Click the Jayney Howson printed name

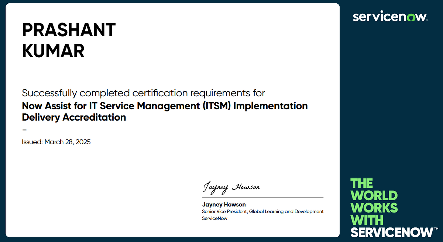pyautogui.click(x=224, y=204)
